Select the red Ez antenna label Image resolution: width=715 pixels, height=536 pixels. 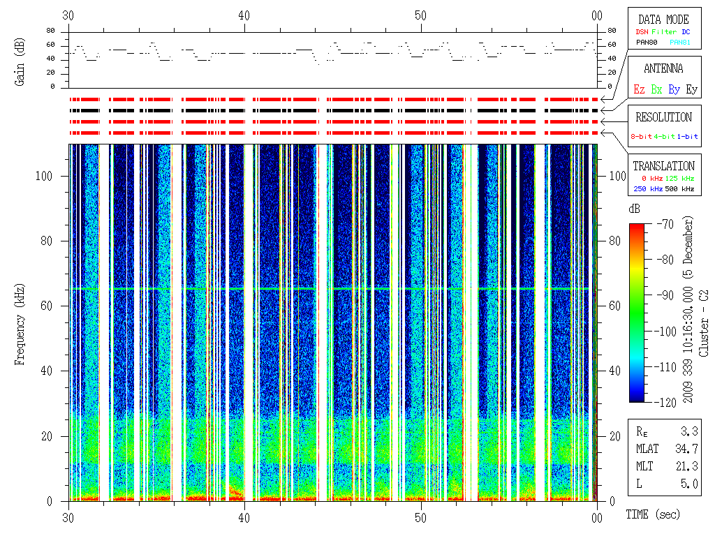pos(639,89)
